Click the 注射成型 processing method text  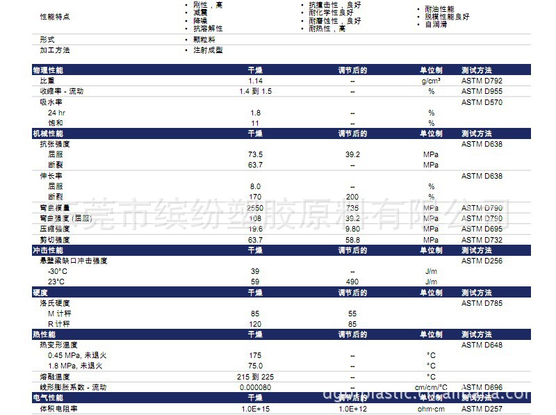[208, 50]
